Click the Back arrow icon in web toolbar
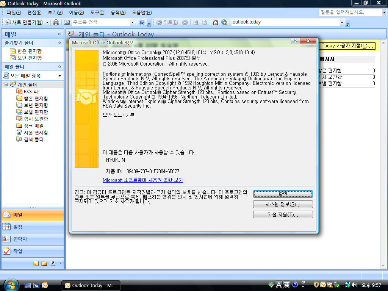Viewport: 388px width, 291px height. tap(159, 22)
